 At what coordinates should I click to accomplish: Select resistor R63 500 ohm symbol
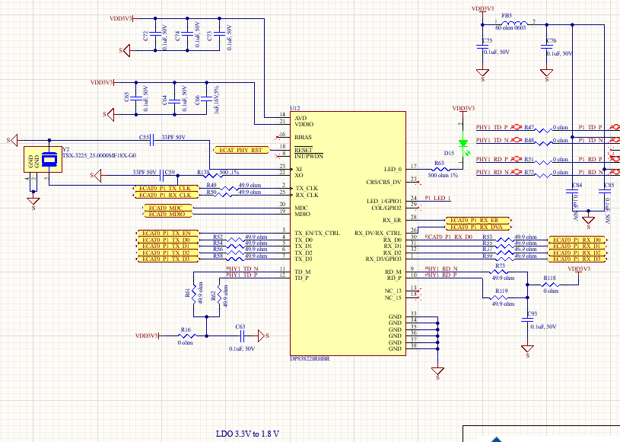[x=441, y=169]
